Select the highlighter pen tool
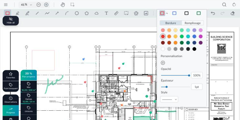Screen dimensions: 240x120 point(17,13)
